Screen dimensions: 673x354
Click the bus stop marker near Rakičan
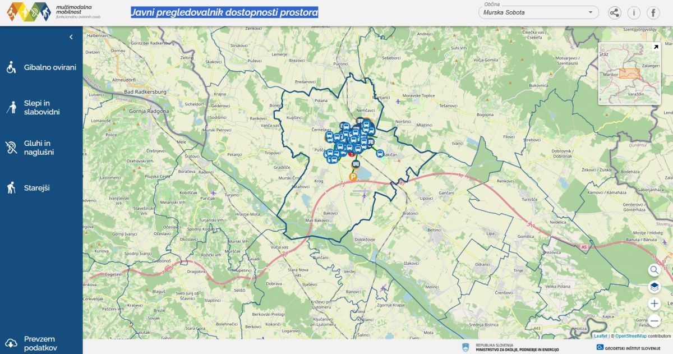(380, 153)
